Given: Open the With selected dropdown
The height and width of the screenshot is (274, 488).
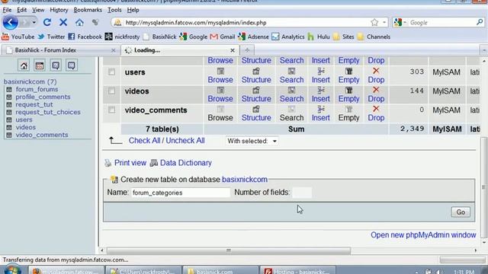Looking at the screenshot, I should point(252,141).
